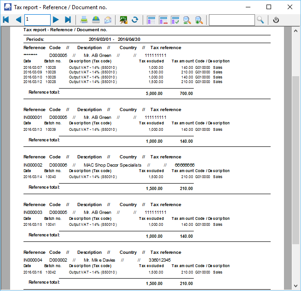
Task: Click the search magnifier beside text box
Action: [x=260, y=20]
